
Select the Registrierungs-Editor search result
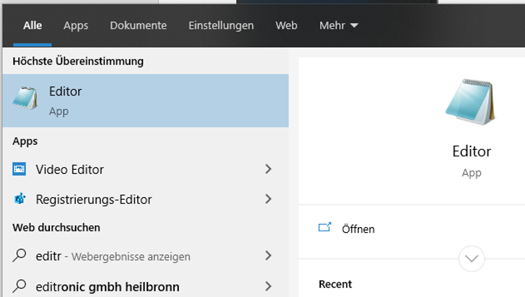click(x=93, y=199)
